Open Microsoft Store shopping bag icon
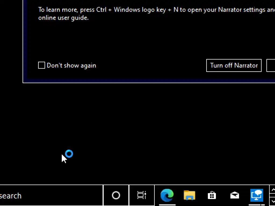This screenshot has width=275, height=206. (212, 195)
